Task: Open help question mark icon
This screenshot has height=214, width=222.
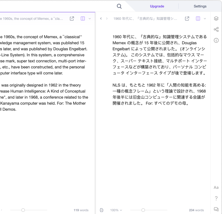Action: pyautogui.click(x=216, y=198)
